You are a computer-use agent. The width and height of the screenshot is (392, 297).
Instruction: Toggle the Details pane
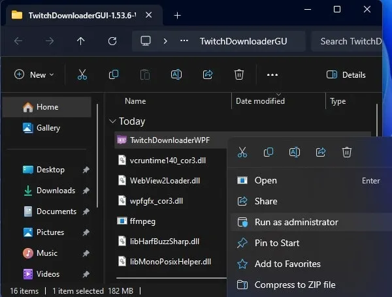(346, 74)
